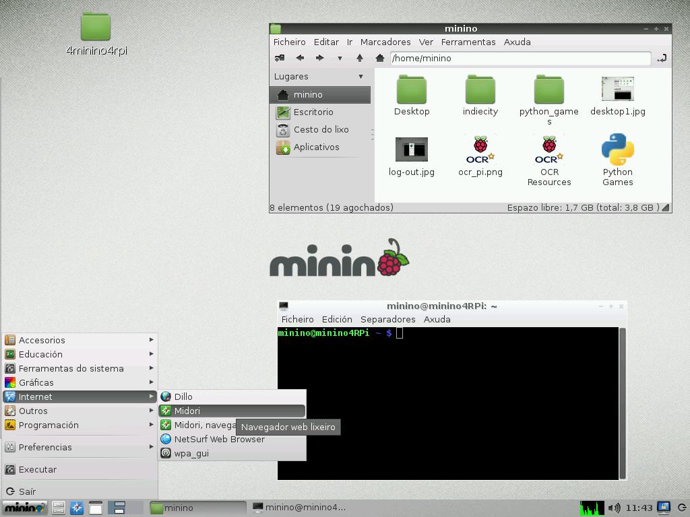
Task: Open terminal Ficheiro menu
Action: click(297, 320)
